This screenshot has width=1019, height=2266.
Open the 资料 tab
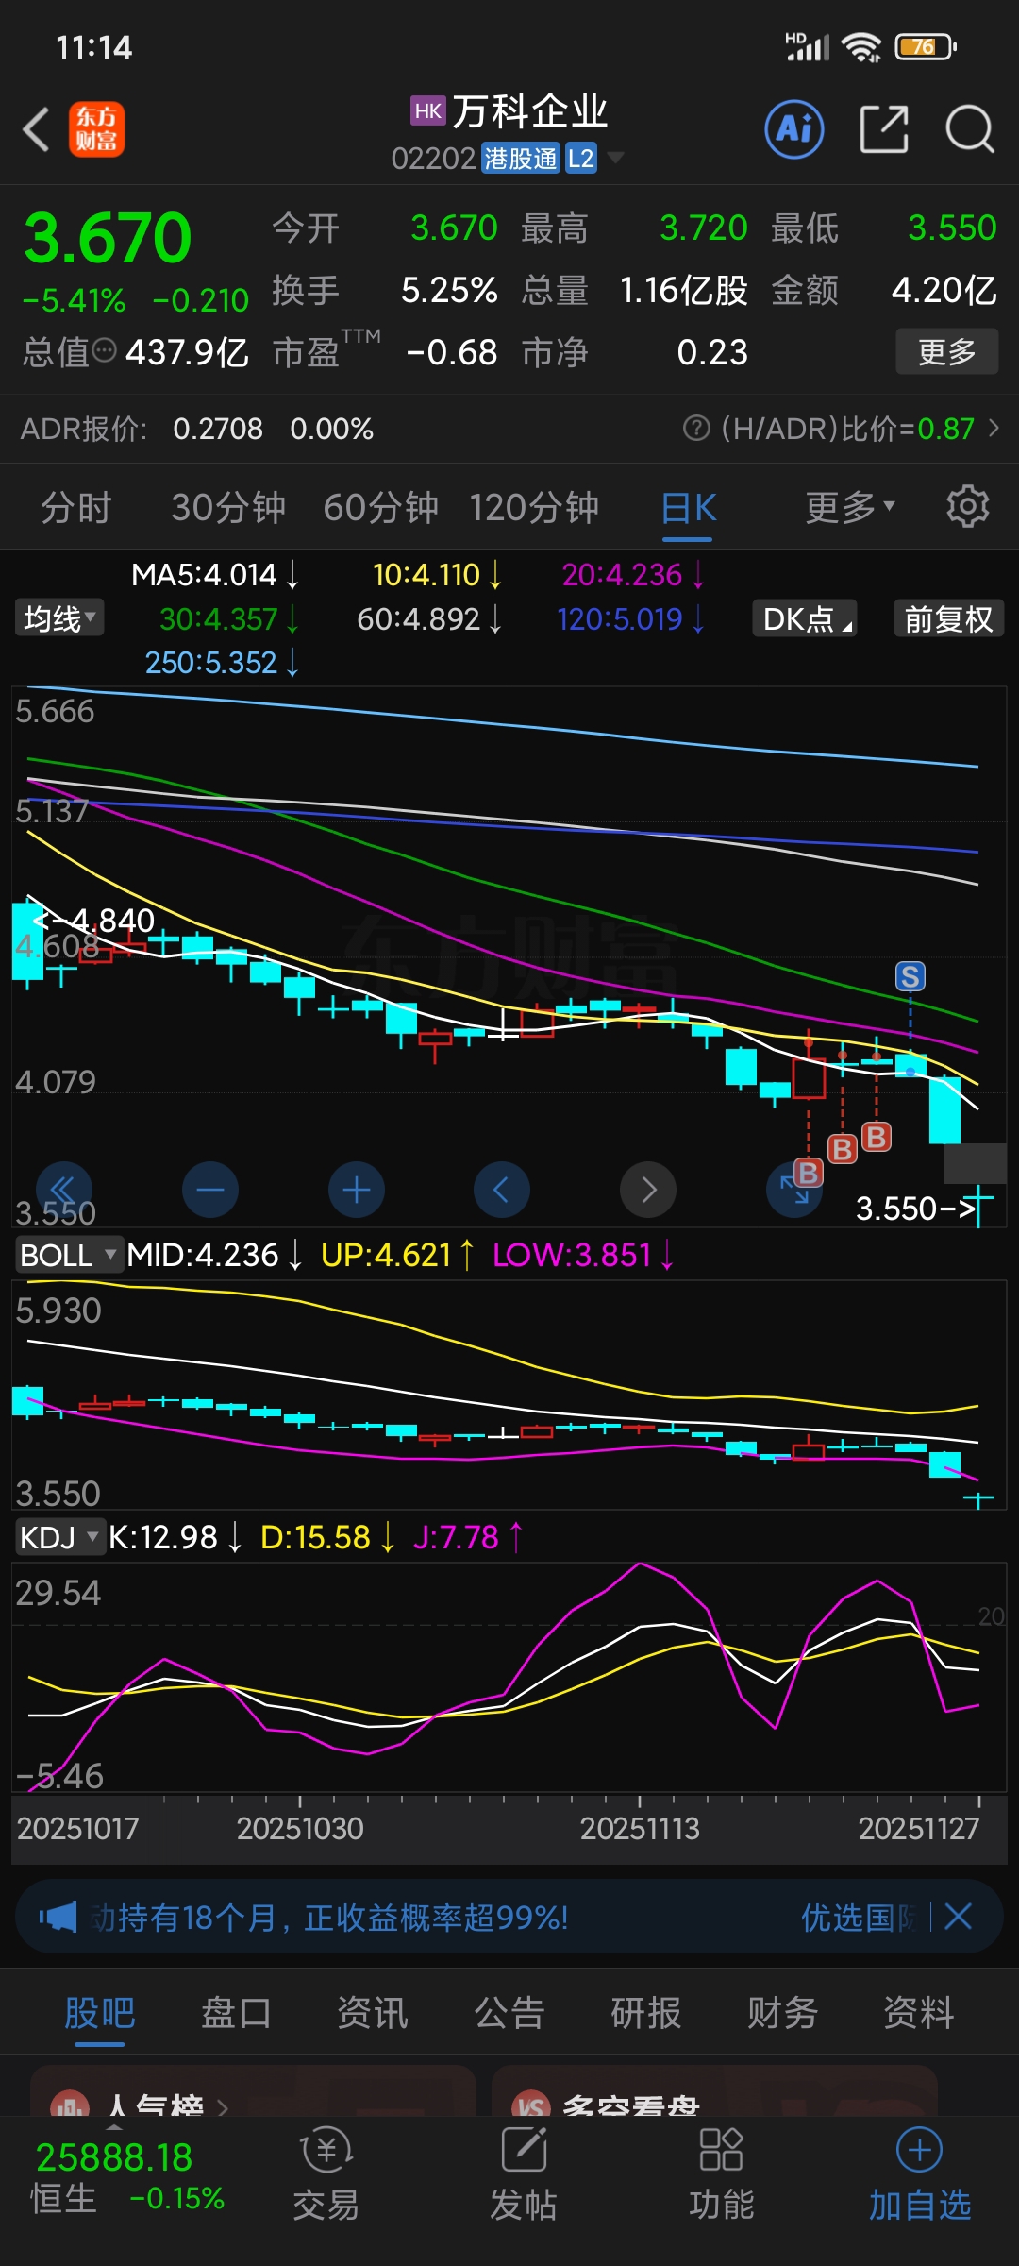[919, 2013]
